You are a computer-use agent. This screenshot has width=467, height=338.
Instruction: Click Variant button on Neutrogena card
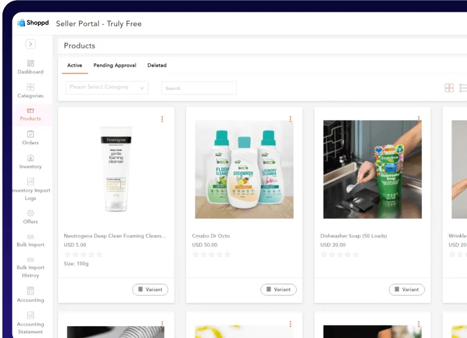click(x=150, y=290)
